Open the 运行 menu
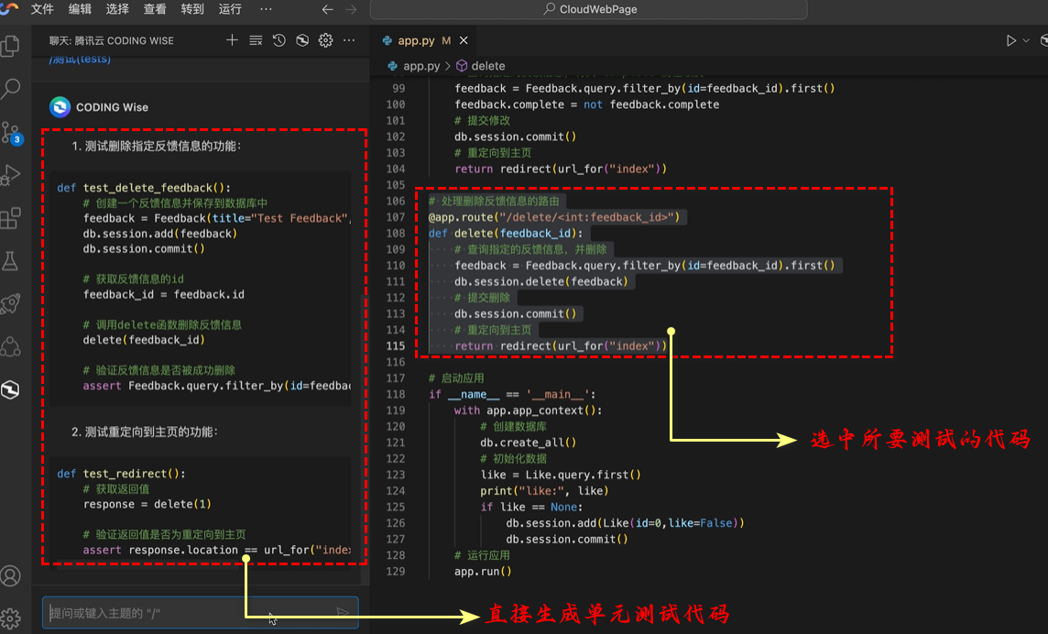This screenshot has width=1048, height=634. tap(229, 8)
